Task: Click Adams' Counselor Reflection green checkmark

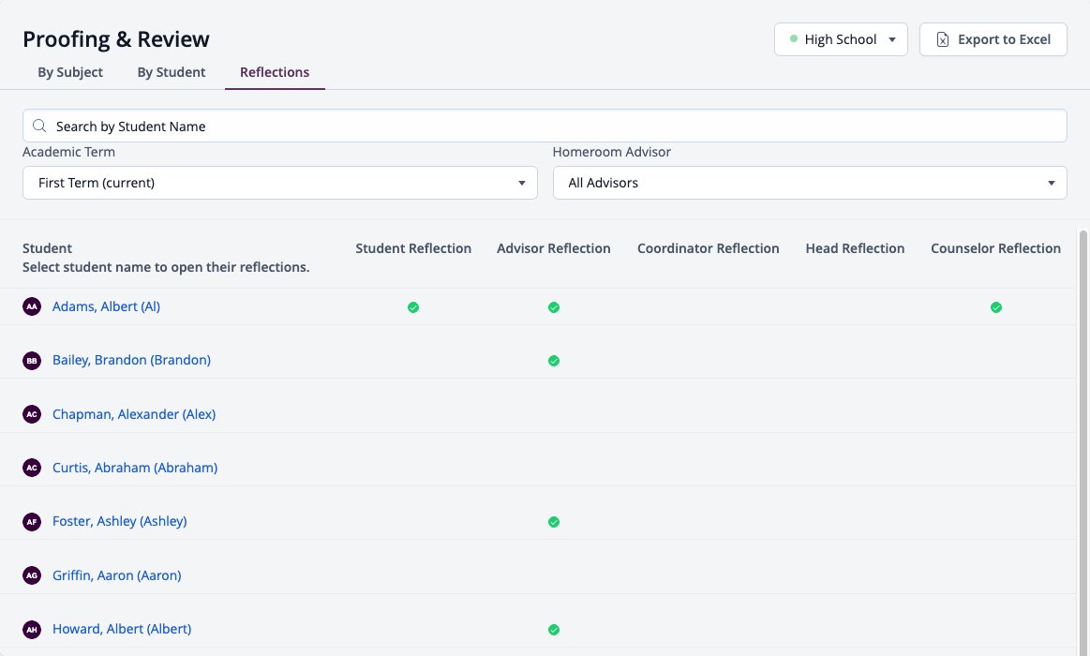Action: 996,307
